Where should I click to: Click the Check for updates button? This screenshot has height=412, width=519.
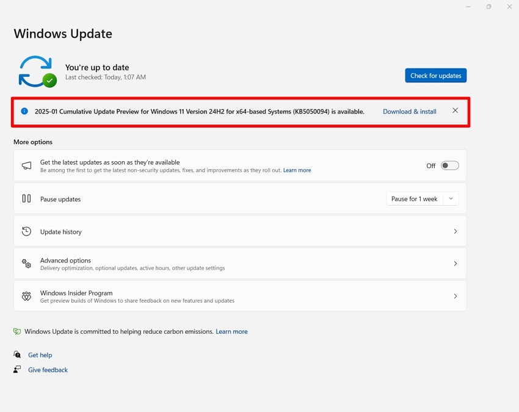(x=435, y=75)
